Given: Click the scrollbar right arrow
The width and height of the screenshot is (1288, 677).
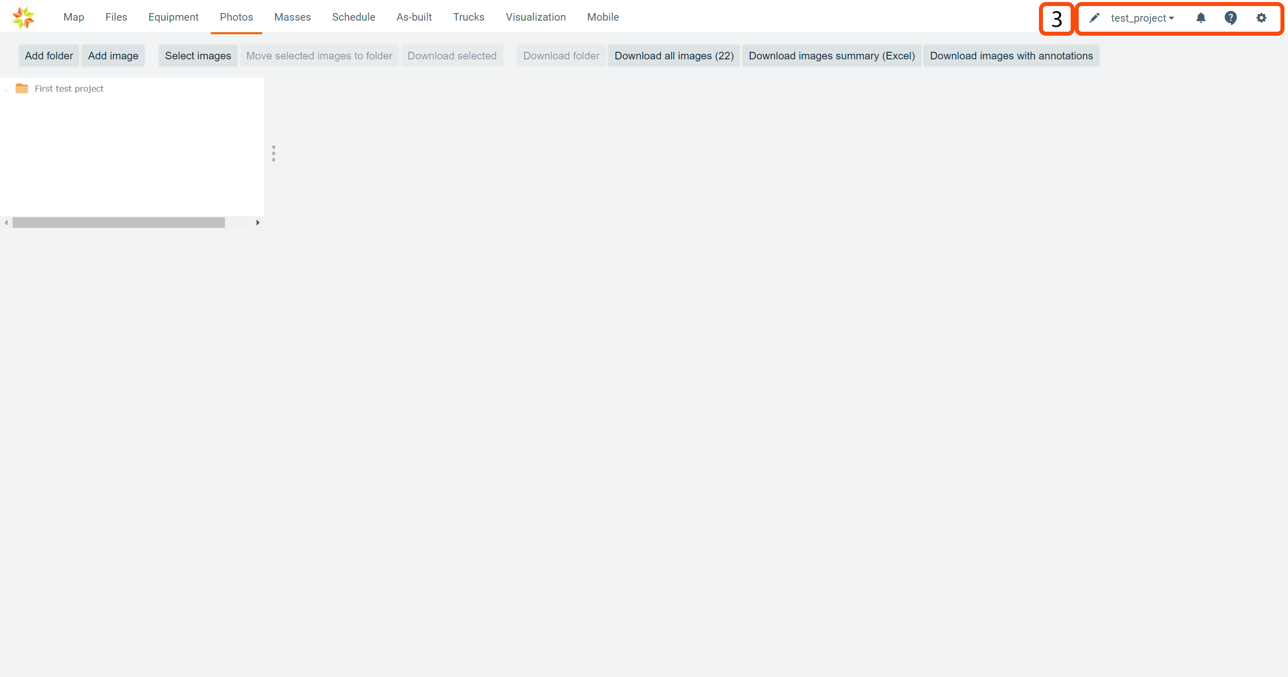Looking at the screenshot, I should tap(258, 222).
